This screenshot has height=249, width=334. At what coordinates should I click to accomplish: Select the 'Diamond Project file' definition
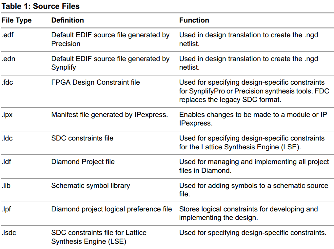pos(83,162)
